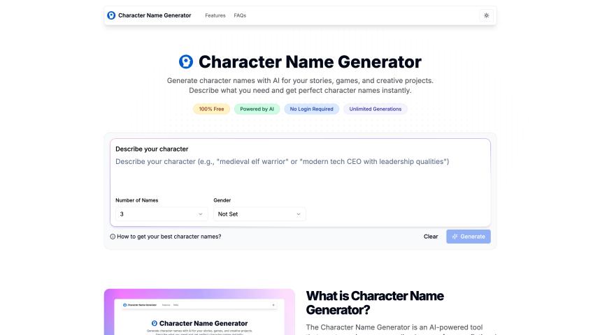Click the sparkle icon on the Generate button

(x=455, y=237)
